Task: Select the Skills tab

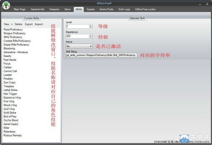Action: click(x=79, y=9)
